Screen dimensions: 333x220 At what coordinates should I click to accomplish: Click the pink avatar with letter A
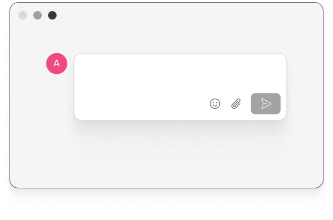[x=57, y=64]
